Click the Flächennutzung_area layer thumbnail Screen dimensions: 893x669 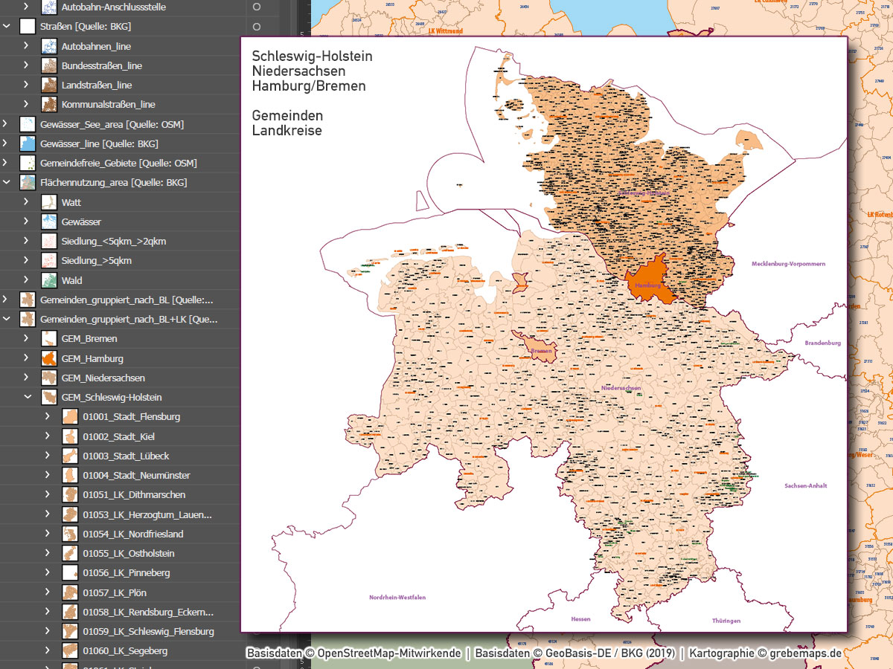[28, 183]
